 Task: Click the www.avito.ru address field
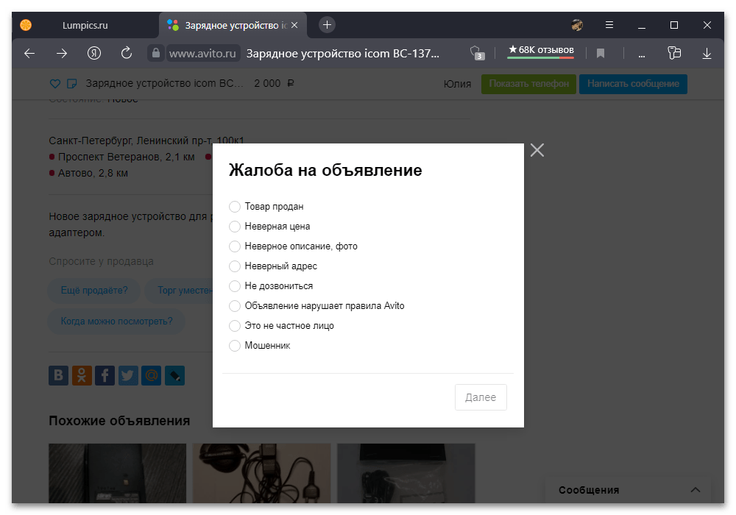pyautogui.click(x=203, y=54)
